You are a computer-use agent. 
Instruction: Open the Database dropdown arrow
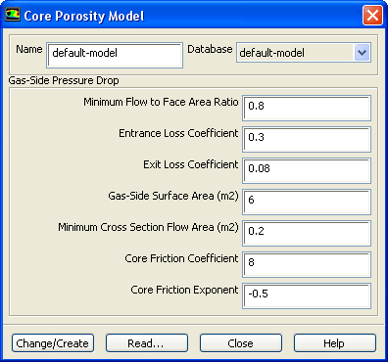click(x=362, y=53)
